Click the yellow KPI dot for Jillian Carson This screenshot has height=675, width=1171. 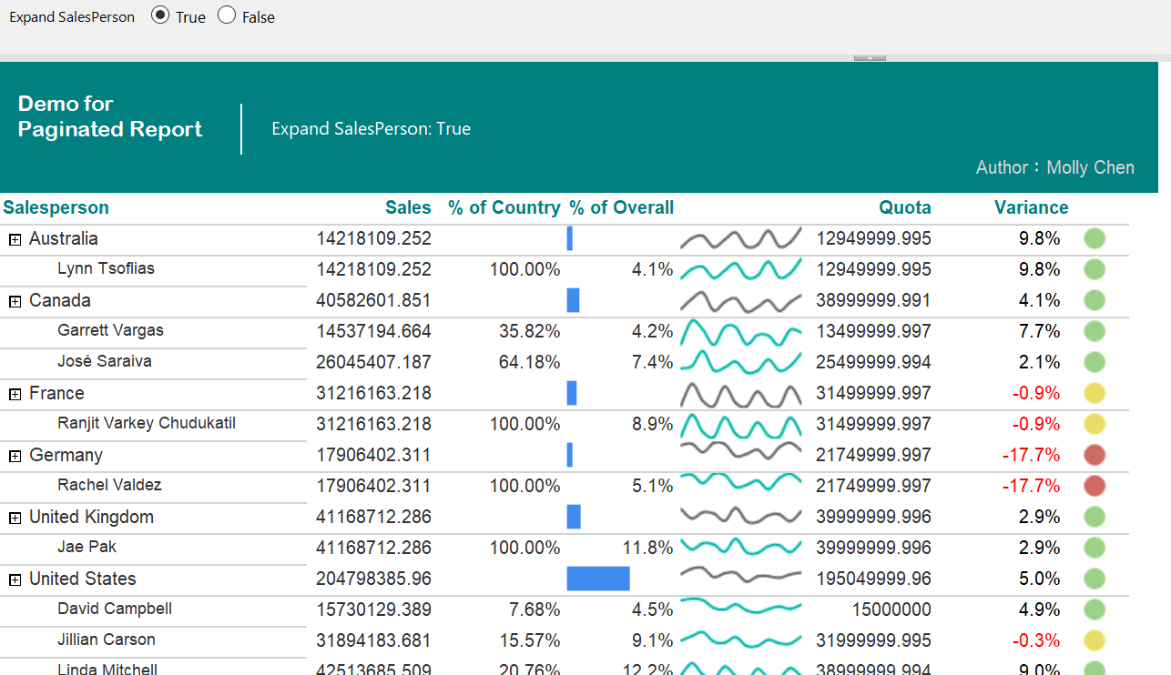click(x=1095, y=640)
